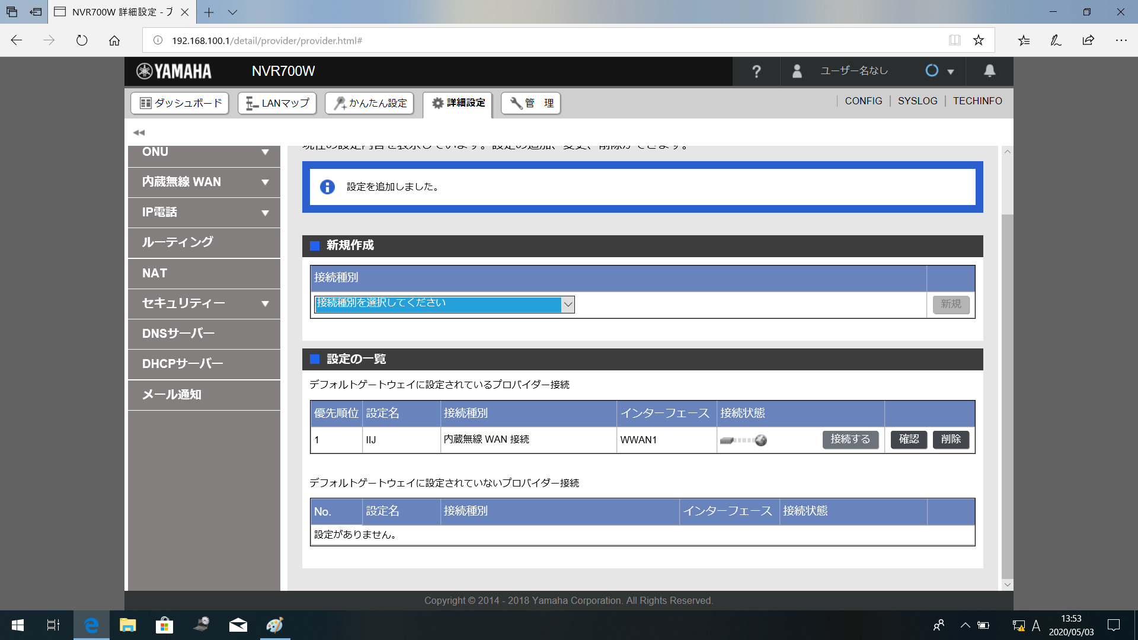Open the 管理 tab
The height and width of the screenshot is (640, 1138).
pos(531,103)
